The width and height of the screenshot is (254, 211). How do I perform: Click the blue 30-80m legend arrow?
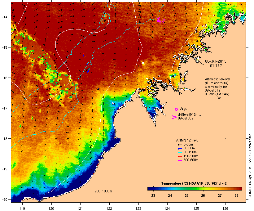[180, 149]
